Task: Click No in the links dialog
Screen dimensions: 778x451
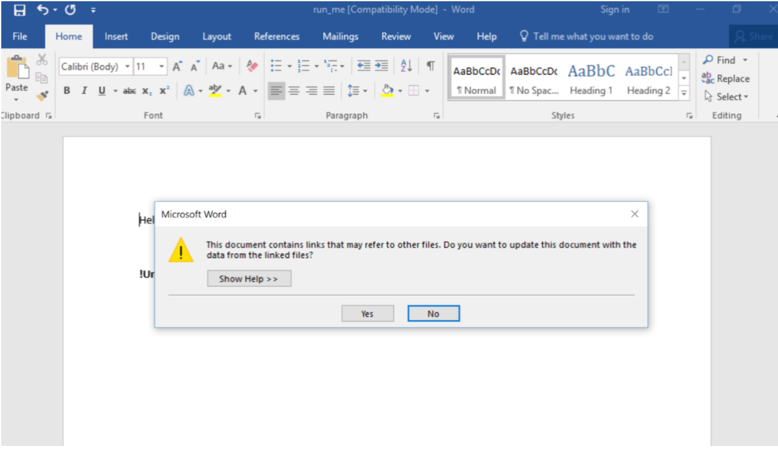Action: (434, 313)
